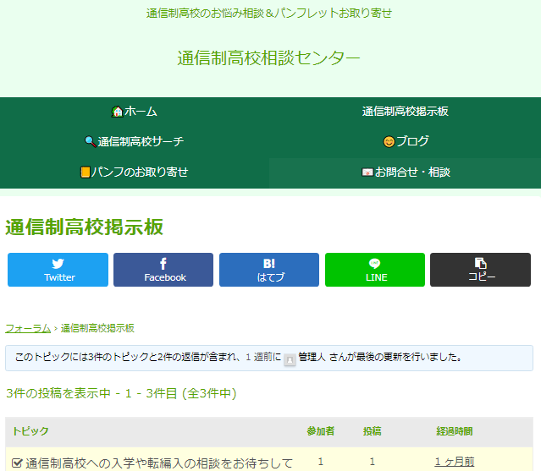
Task: Click the smiley icon beside ブログ
Action: pyautogui.click(x=389, y=141)
